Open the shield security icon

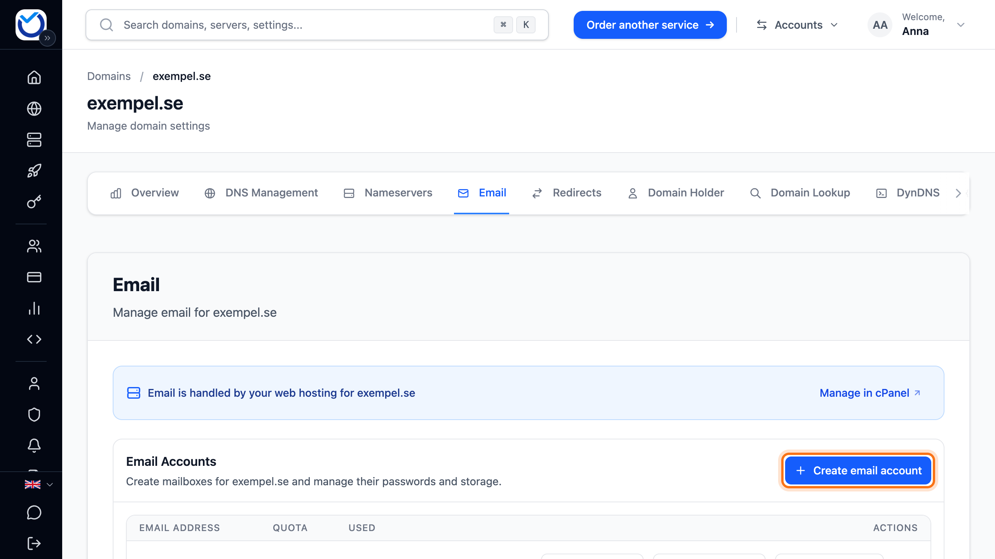(x=34, y=415)
